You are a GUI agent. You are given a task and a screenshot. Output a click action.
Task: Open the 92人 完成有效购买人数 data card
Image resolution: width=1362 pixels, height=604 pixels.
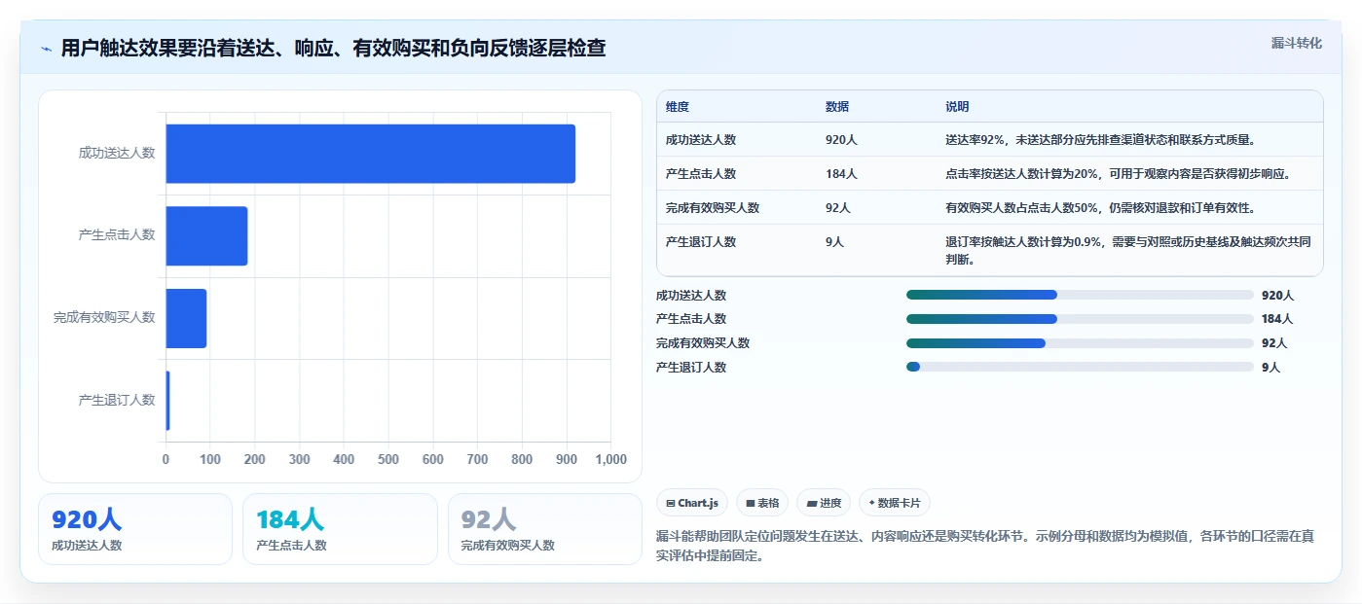[x=544, y=529]
